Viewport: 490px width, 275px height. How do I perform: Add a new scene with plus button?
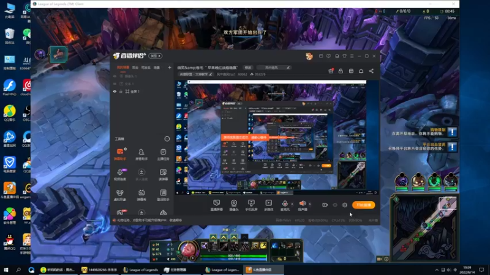pos(170,67)
